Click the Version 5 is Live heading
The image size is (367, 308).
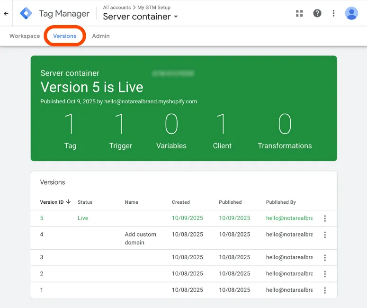point(92,87)
